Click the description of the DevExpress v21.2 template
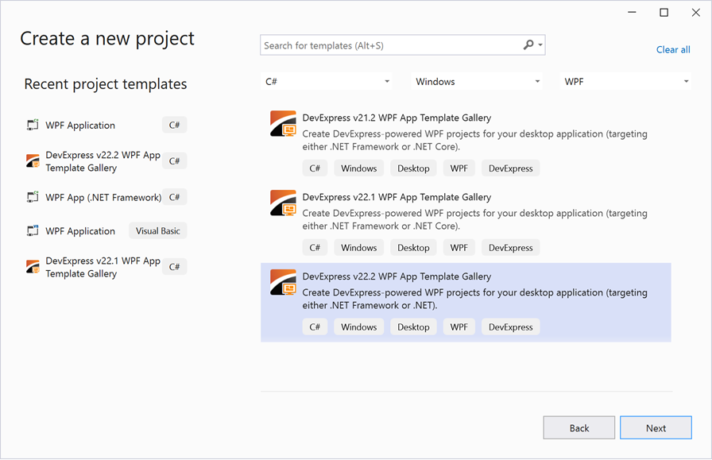The width and height of the screenshot is (712, 460). (x=475, y=141)
